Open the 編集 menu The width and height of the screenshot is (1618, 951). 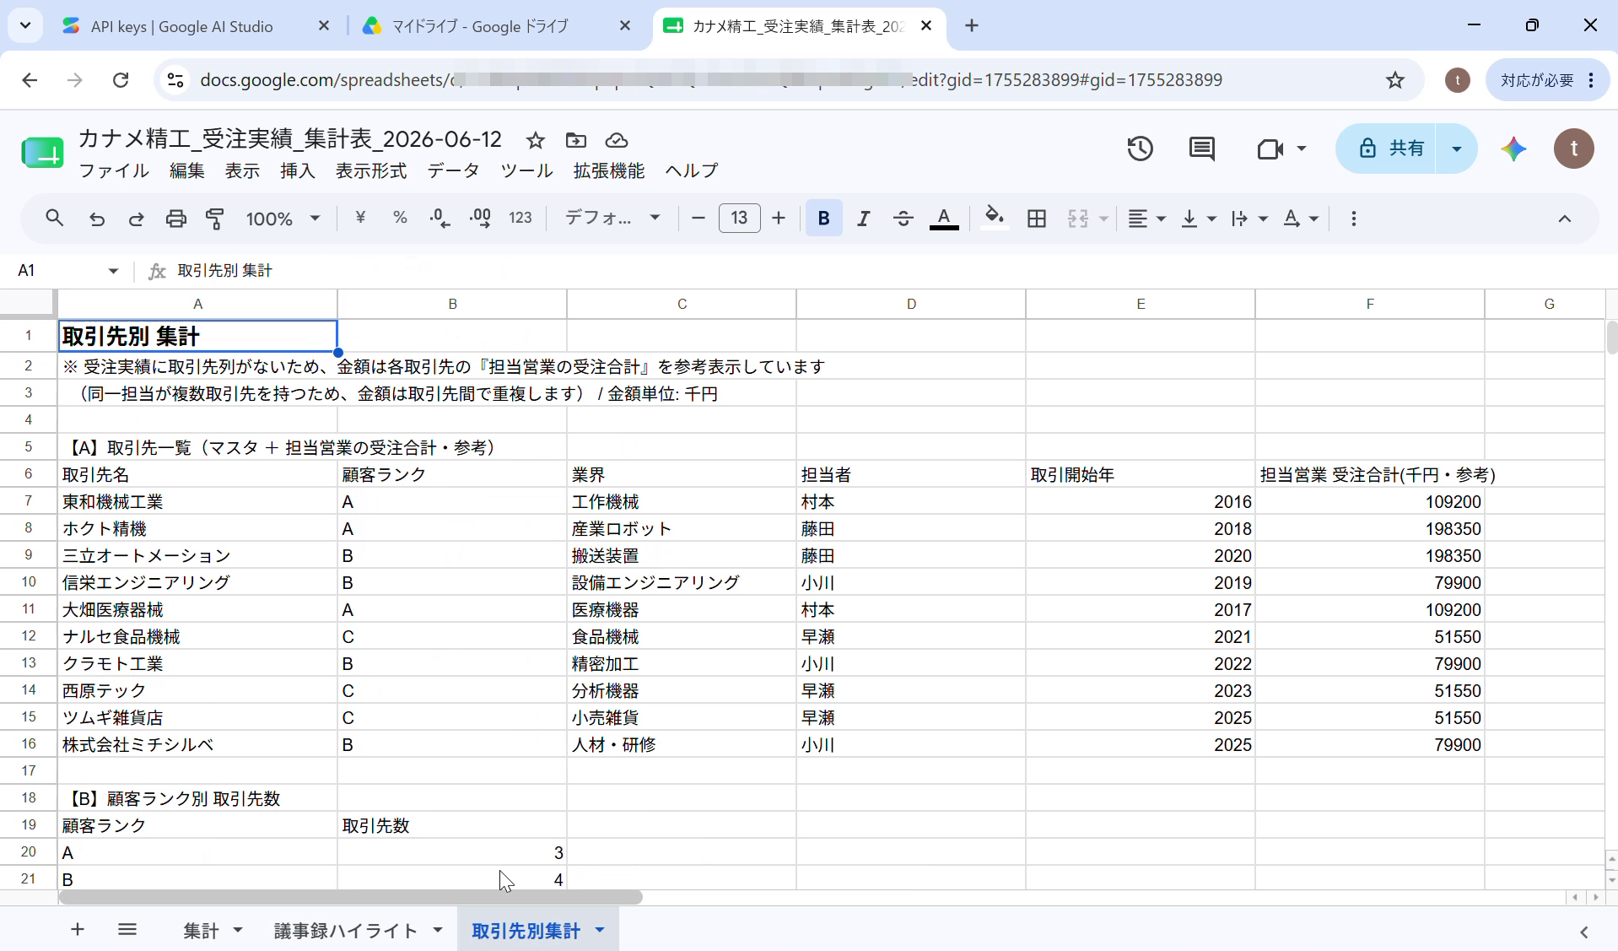pyautogui.click(x=186, y=170)
